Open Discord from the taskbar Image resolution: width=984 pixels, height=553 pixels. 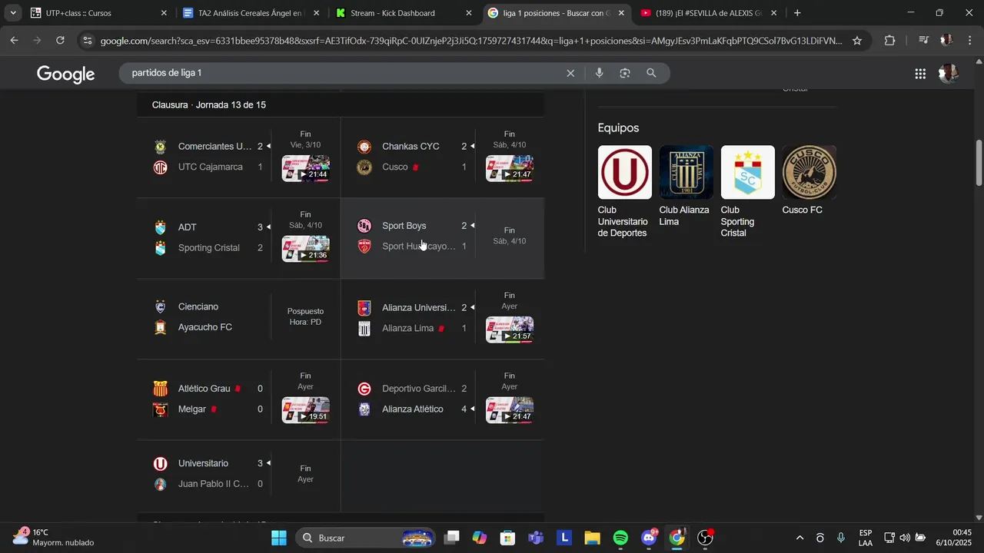[650, 538]
